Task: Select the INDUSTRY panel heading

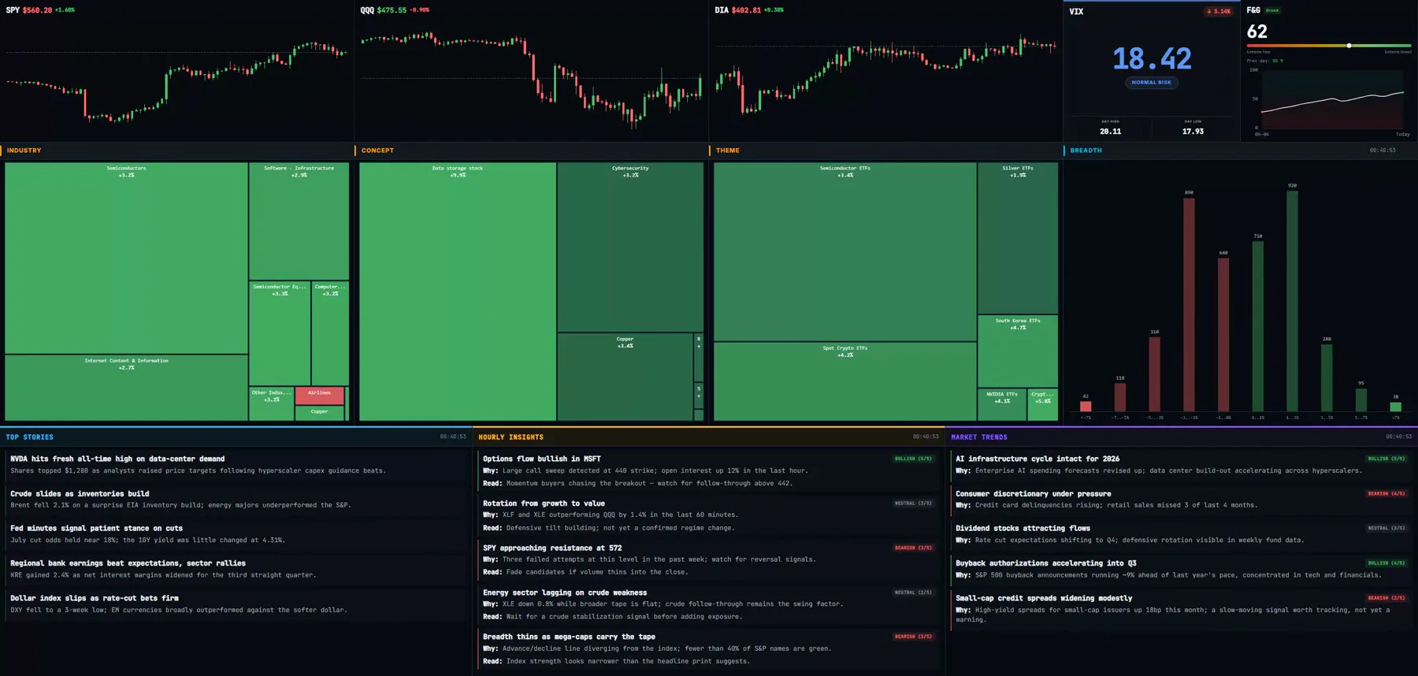Action: click(24, 150)
